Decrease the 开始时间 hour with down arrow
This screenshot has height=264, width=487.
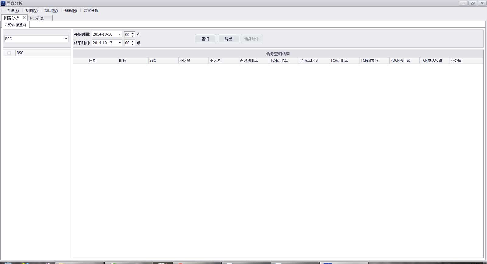coord(132,36)
